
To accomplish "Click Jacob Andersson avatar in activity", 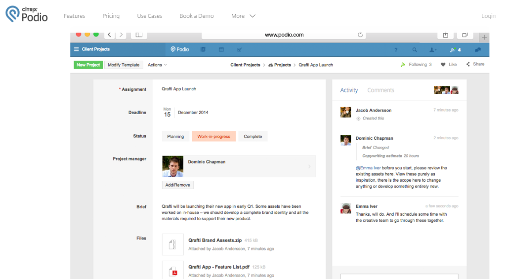I will (345, 112).
